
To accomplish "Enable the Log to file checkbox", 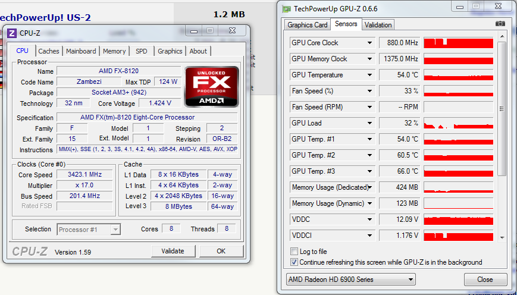I will pos(294,252).
